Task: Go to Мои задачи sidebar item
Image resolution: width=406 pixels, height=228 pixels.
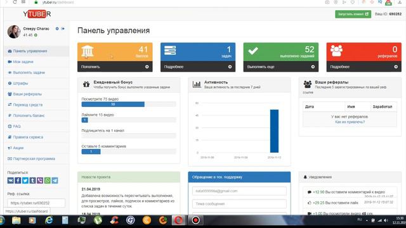Action: [37, 62]
